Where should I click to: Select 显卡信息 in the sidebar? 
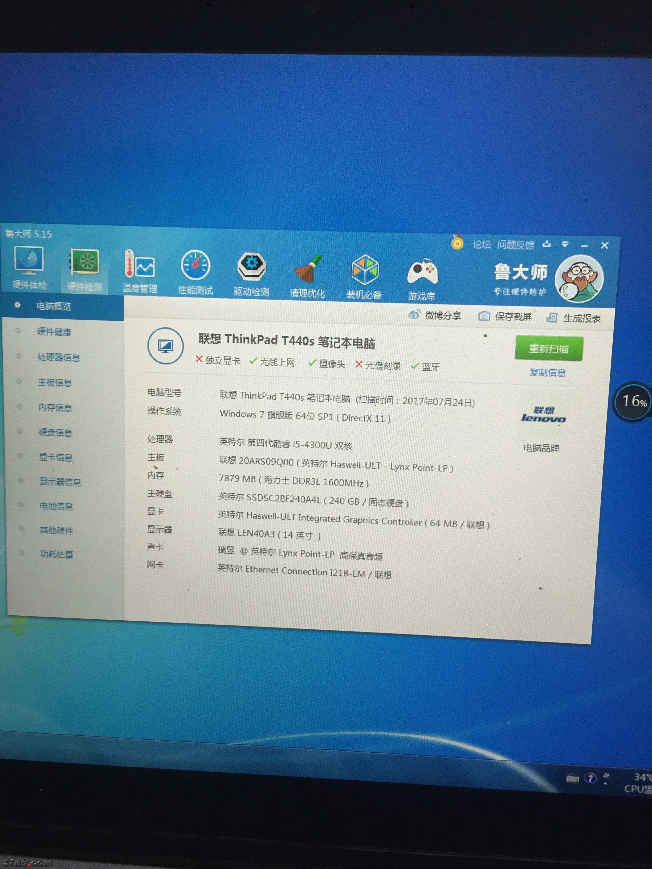pyautogui.click(x=56, y=457)
